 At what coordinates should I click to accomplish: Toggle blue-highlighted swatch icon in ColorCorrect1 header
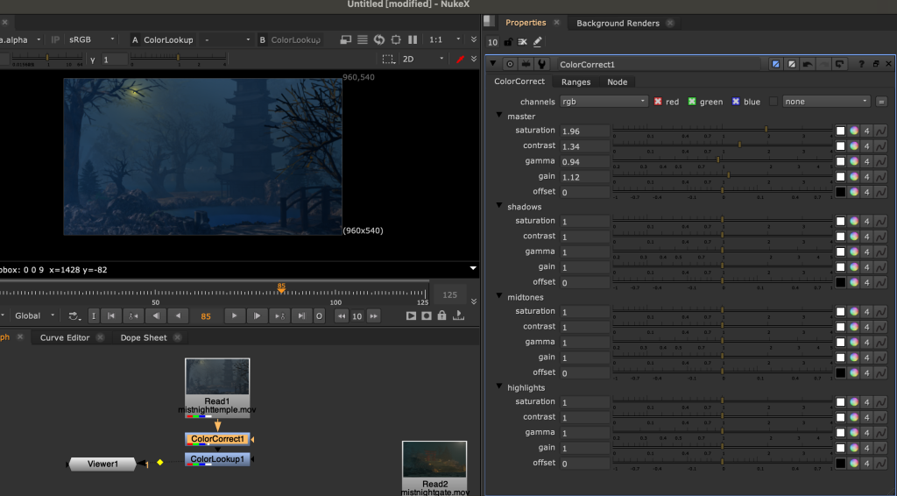pos(776,64)
